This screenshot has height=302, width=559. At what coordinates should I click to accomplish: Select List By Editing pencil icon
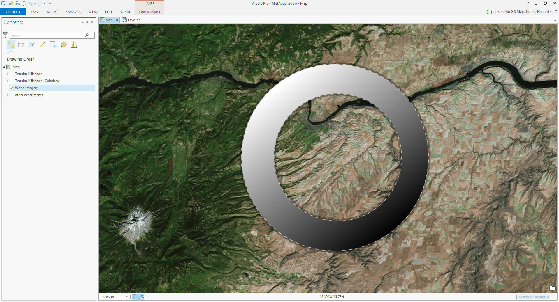43,45
